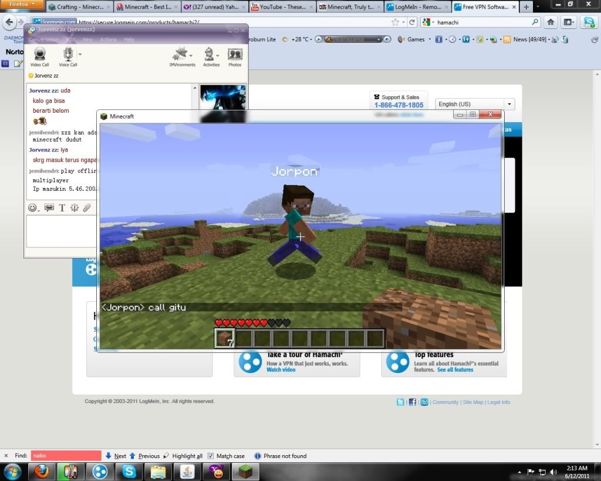Open the Firefox application menu button
The width and height of the screenshot is (601, 481).
(22, 4)
